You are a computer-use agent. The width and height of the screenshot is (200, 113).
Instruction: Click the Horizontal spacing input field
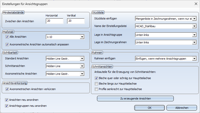point(54,21)
